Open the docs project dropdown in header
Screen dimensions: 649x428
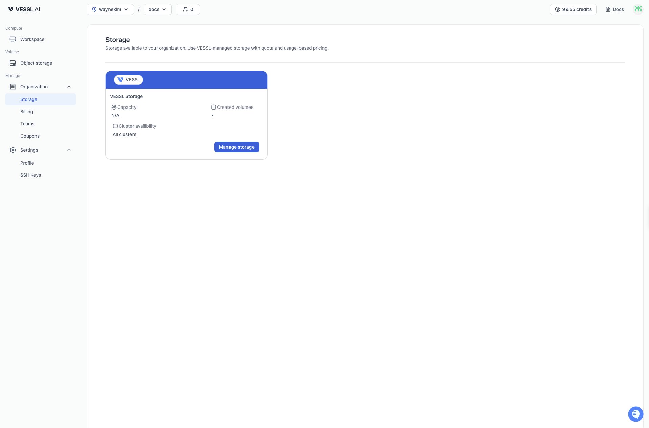pyautogui.click(x=157, y=9)
